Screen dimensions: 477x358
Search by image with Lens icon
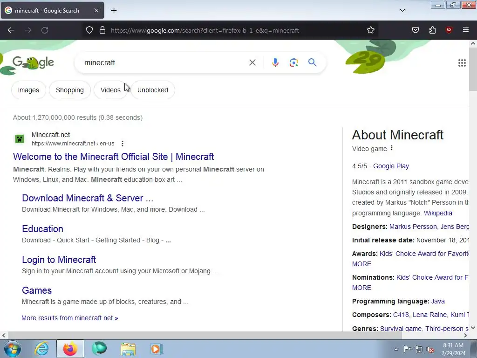[293, 62]
